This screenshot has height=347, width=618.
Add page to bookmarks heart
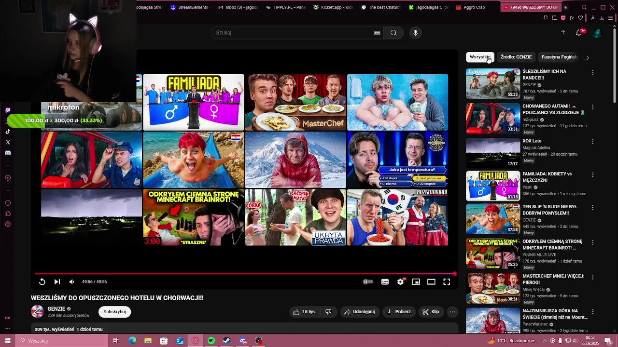pyautogui.click(x=580, y=18)
